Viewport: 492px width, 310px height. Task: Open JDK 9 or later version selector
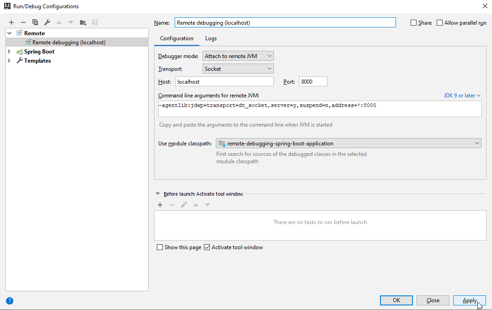coord(462,96)
